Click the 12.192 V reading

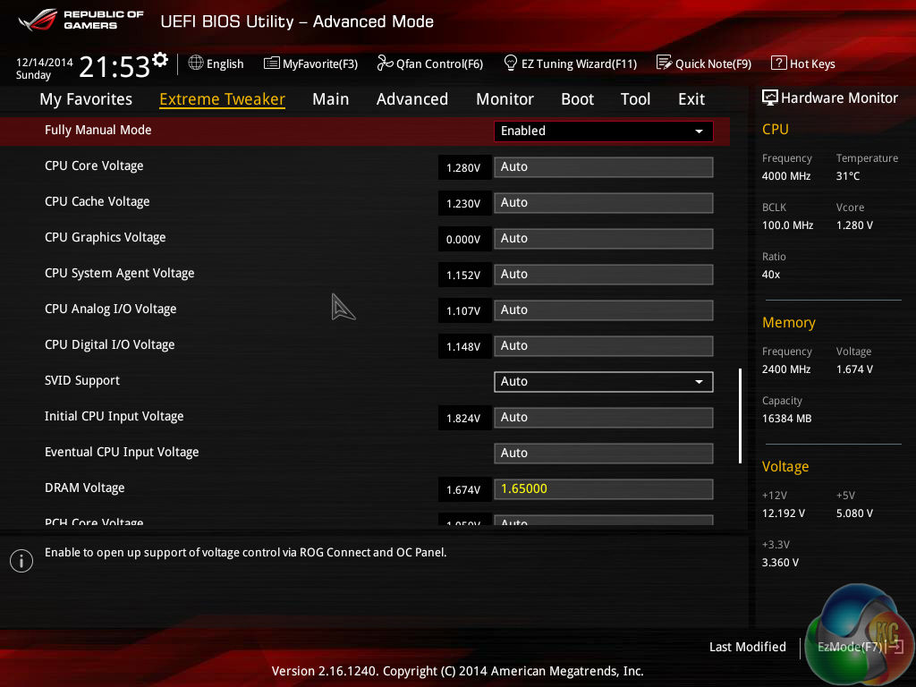pos(784,513)
